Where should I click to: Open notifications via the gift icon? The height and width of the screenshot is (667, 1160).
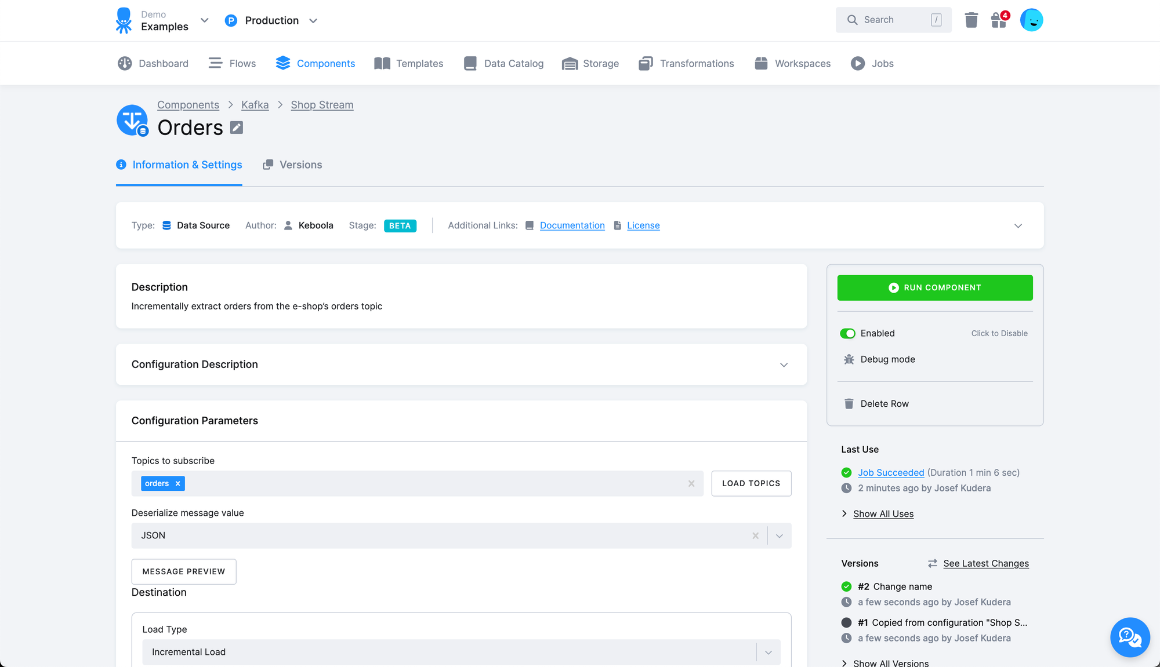(999, 20)
